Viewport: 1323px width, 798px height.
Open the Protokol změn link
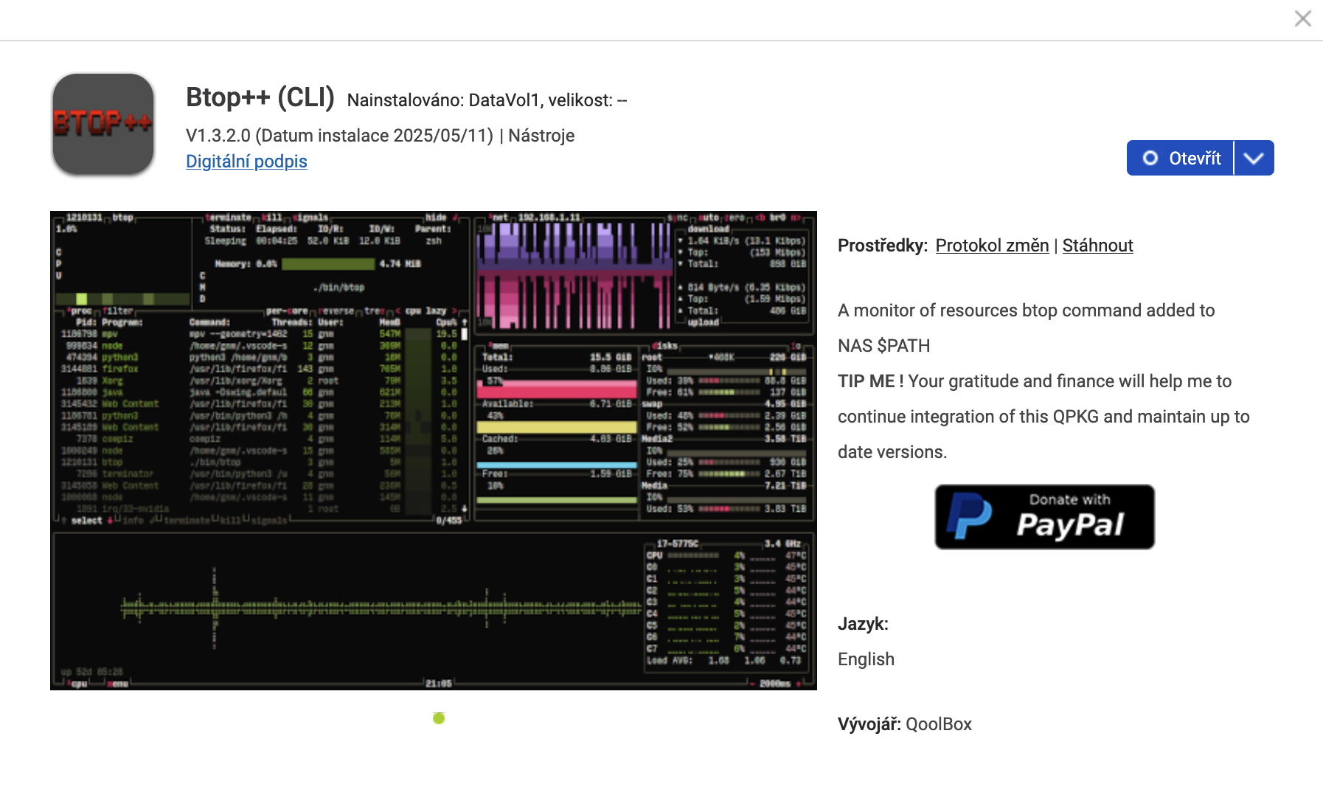click(x=991, y=246)
